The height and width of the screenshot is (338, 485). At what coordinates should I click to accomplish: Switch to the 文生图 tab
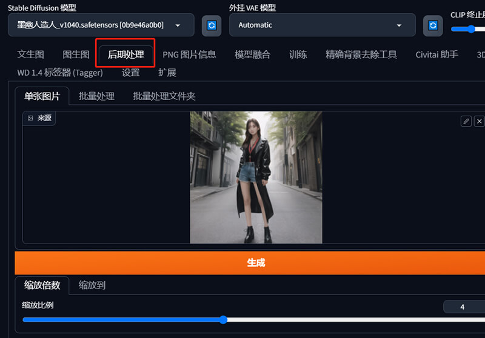[30, 55]
